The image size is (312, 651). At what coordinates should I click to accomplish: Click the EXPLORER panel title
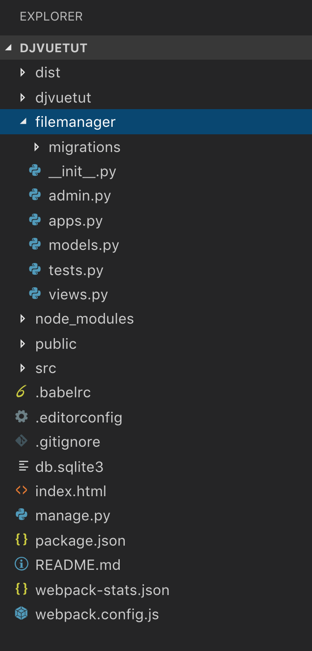coord(51,16)
